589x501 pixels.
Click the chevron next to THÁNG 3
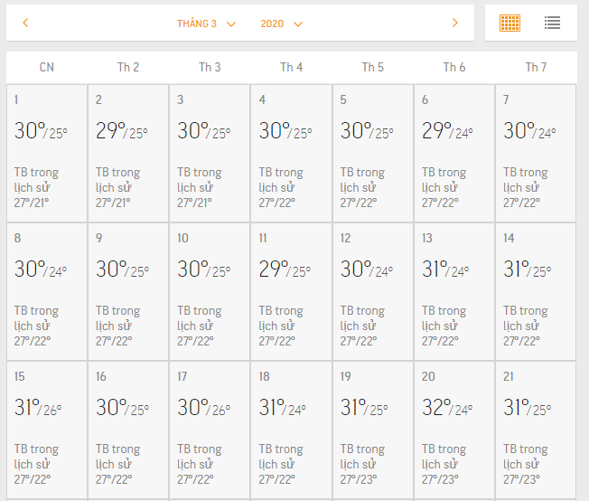[231, 24]
